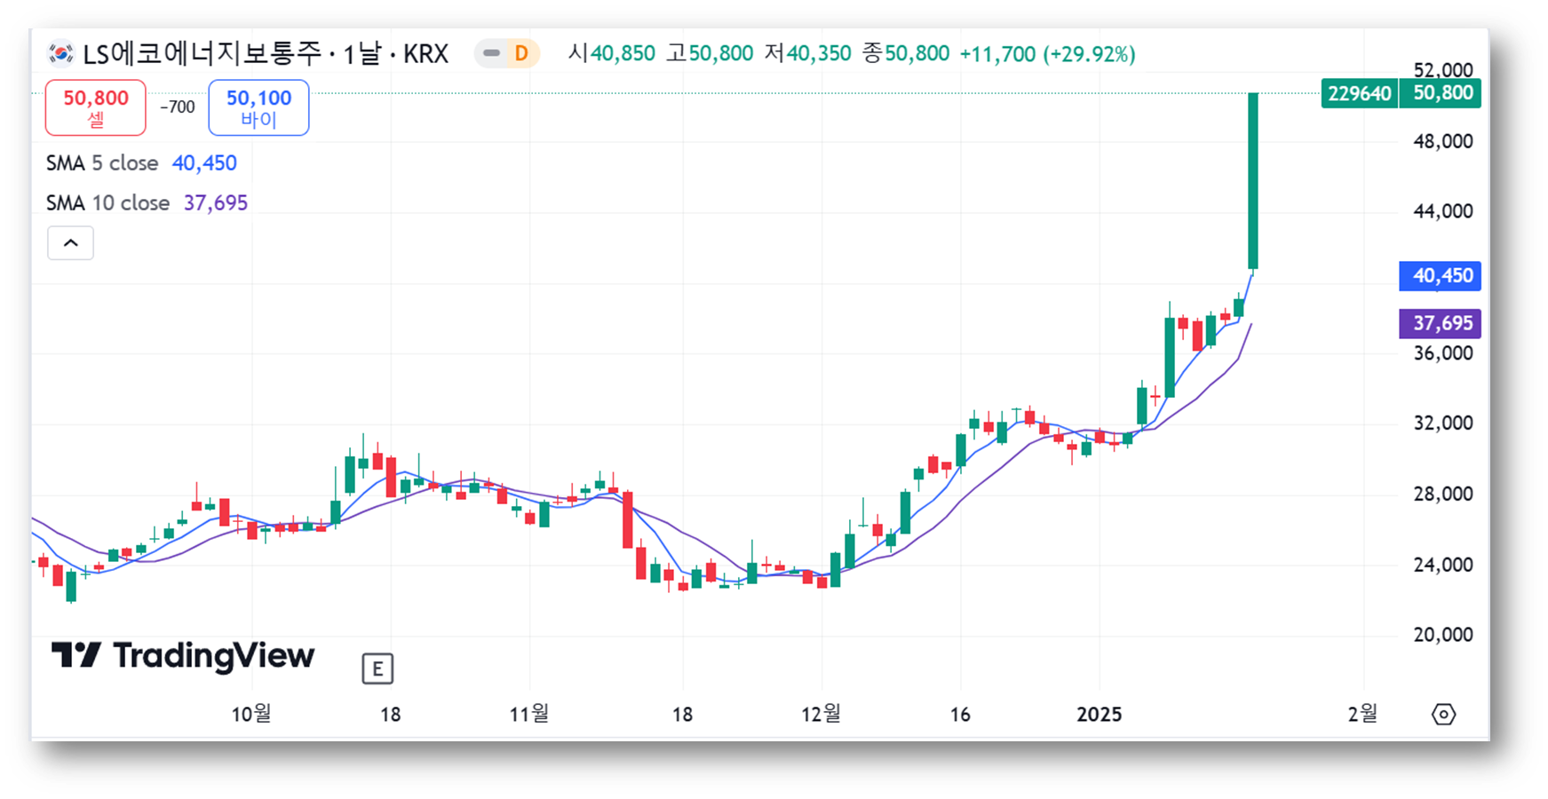Click the open price value 40,850
Image resolution: width=1548 pixels, height=799 pixels.
(x=623, y=54)
